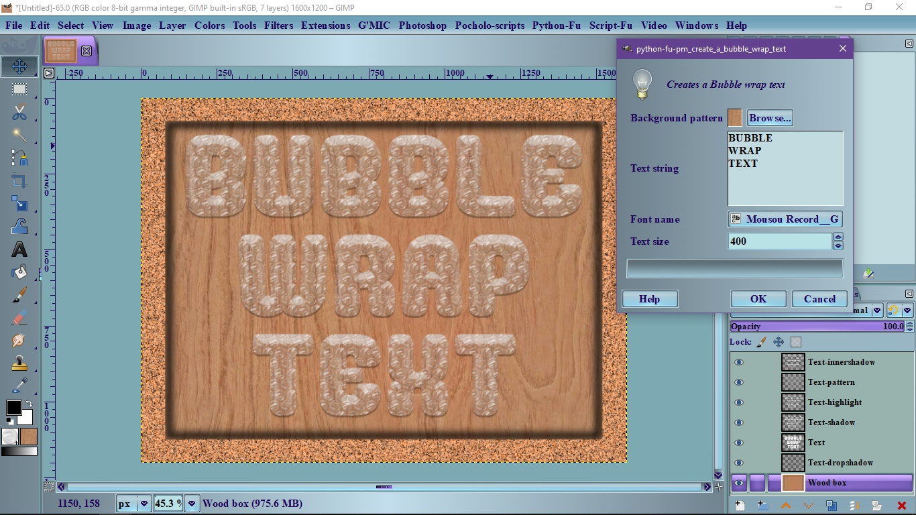Image resolution: width=916 pixels, height=515 pixels.
Task: Pick the Eraser tool
Action: coord(19,316)
